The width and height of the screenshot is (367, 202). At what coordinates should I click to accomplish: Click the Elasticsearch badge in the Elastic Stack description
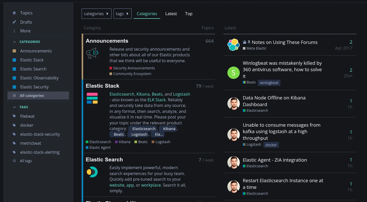(x=142, y=129)
